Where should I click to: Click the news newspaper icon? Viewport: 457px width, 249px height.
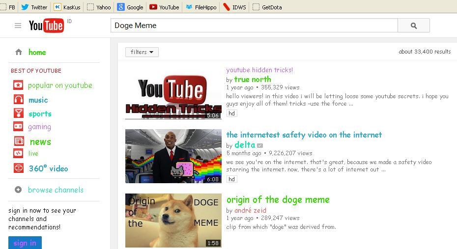coord(19,141)
